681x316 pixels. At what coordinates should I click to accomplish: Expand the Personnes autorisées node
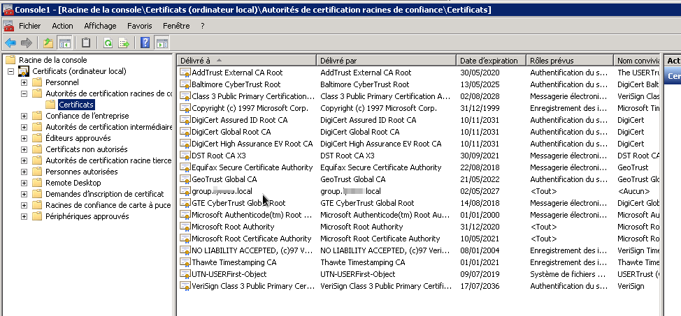(24, 172)
